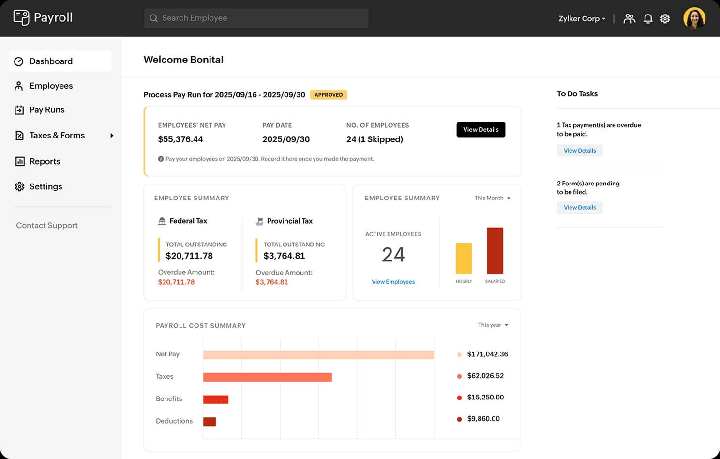This screenshot has height=459, width=720.
Task: Switch to the Dashboard section
Action: [51, 61]
